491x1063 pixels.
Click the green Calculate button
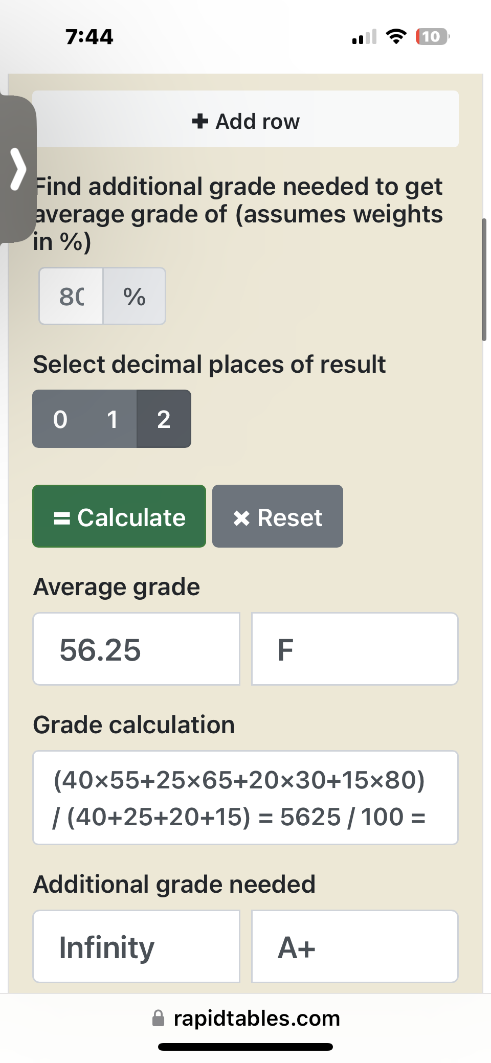(x=119, y=516)
